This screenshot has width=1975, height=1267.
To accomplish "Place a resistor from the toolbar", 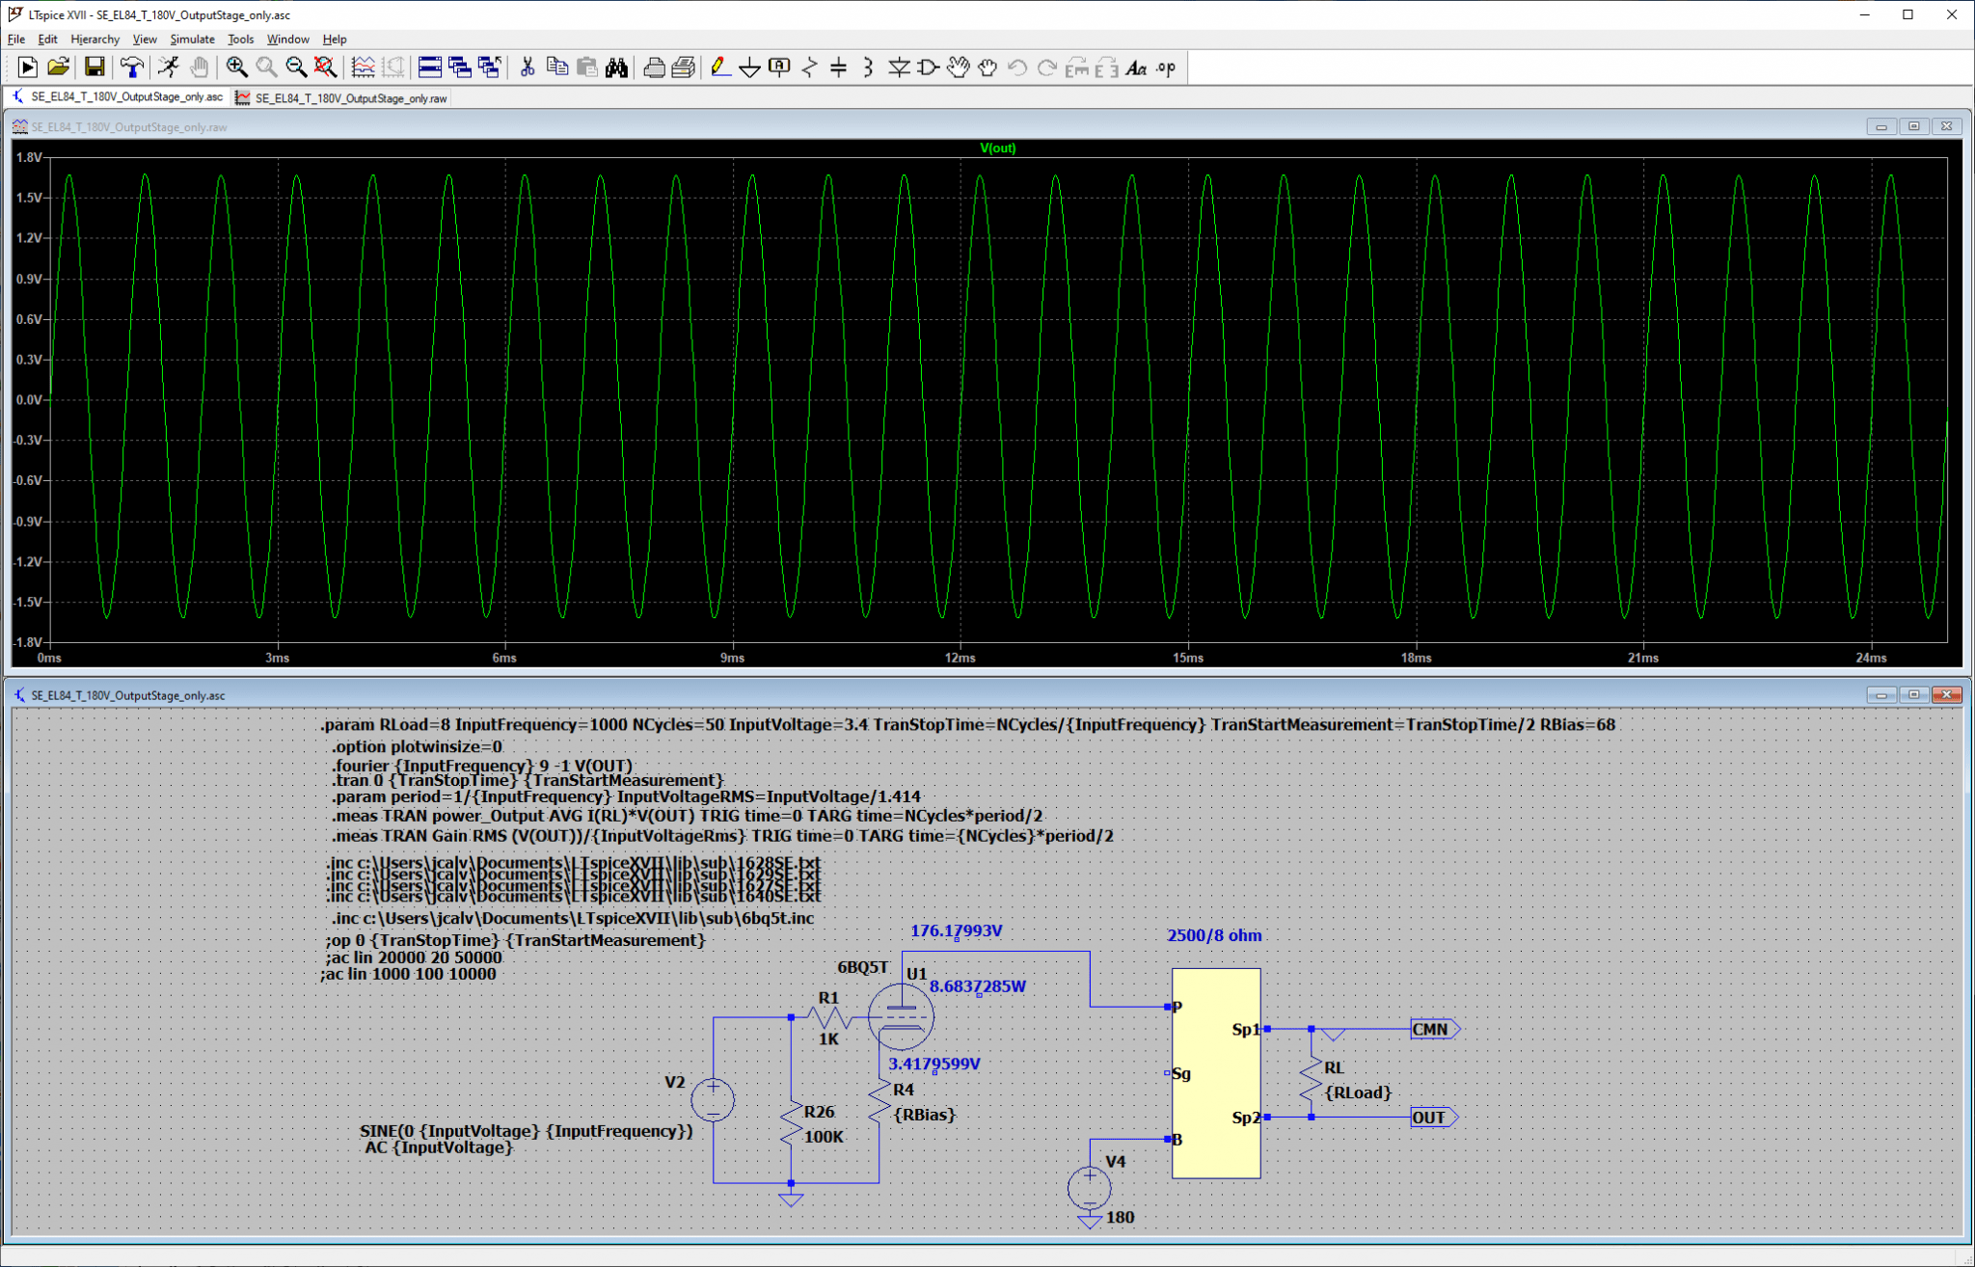I will 809,67.
